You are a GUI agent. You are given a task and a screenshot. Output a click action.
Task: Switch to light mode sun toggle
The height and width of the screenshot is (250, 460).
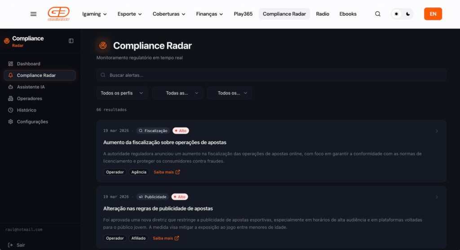pos(396,14)
